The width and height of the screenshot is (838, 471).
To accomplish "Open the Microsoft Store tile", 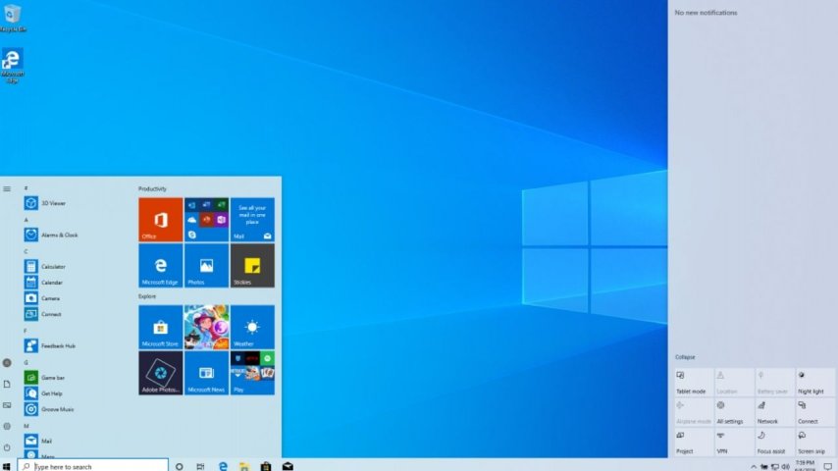I will pyautogui.click(x=160, y=327).
